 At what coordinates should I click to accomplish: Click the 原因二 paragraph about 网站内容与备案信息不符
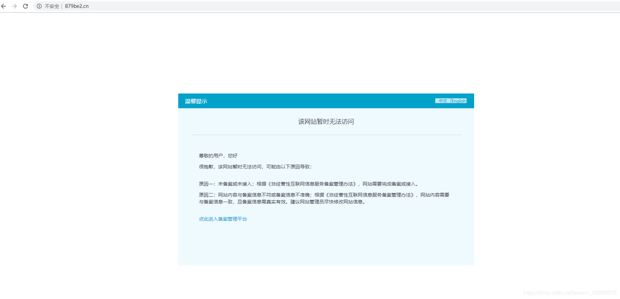[x=324, y=198]
